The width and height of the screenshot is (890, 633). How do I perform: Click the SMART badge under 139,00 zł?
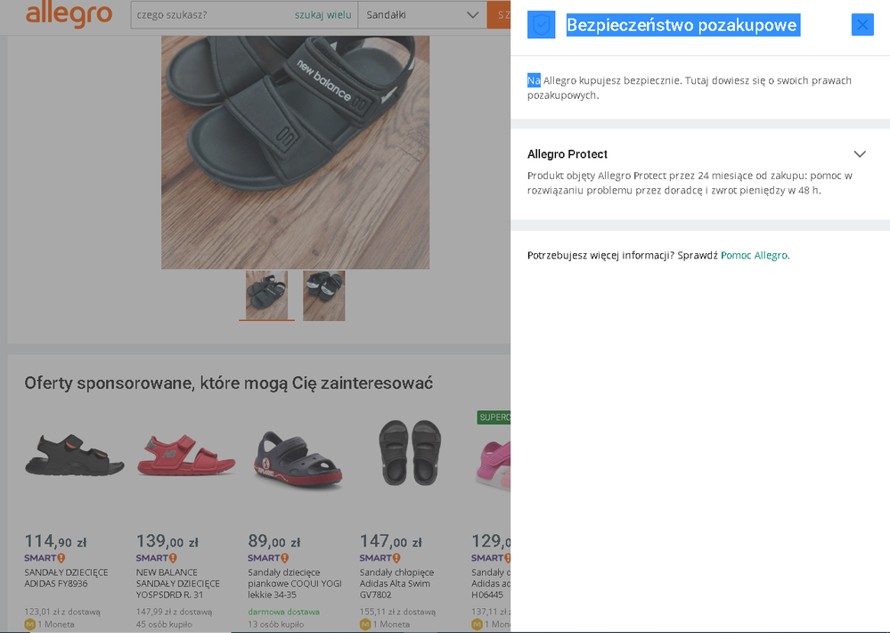(x=157, y=558)
